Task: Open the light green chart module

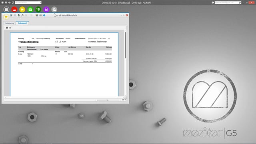Action: [30, 10]
